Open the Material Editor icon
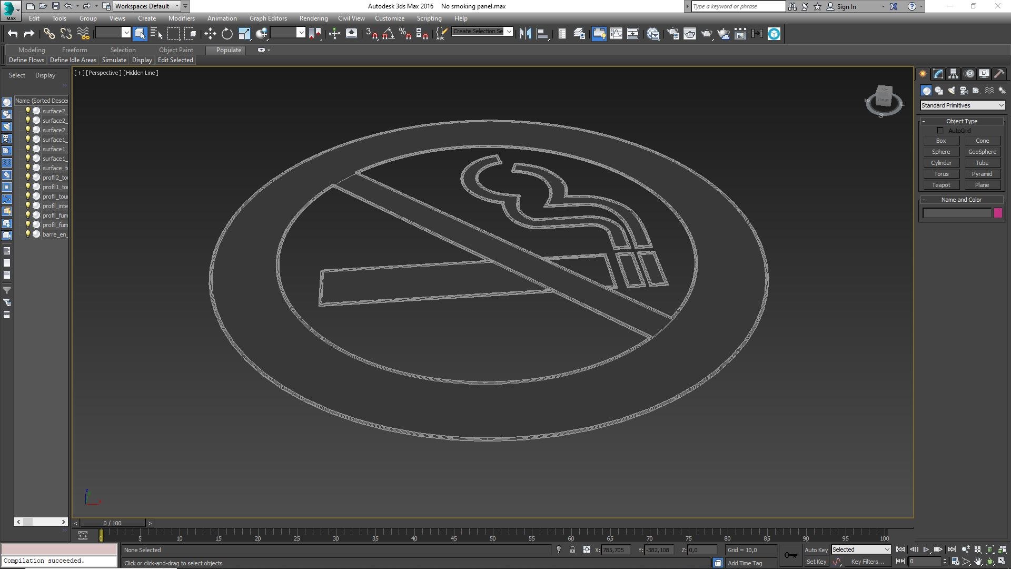 click(x=653, y=34)
